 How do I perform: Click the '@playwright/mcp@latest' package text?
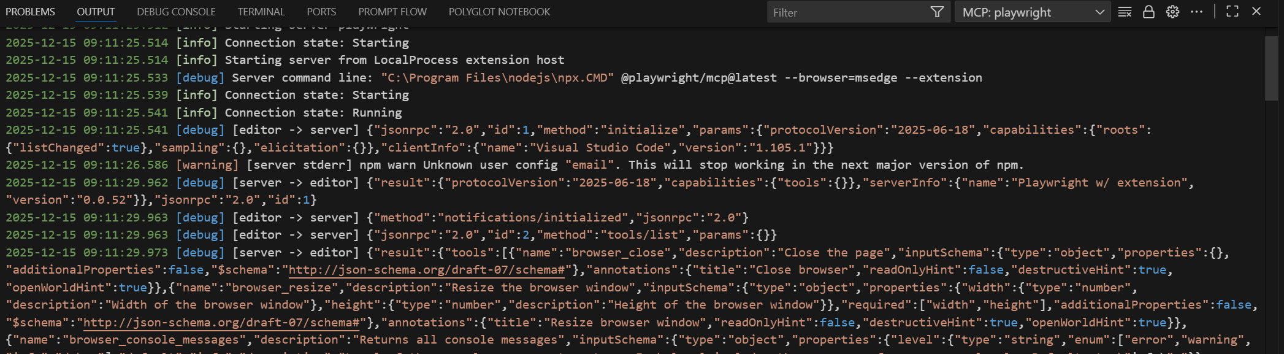click(x=699, y=78)
